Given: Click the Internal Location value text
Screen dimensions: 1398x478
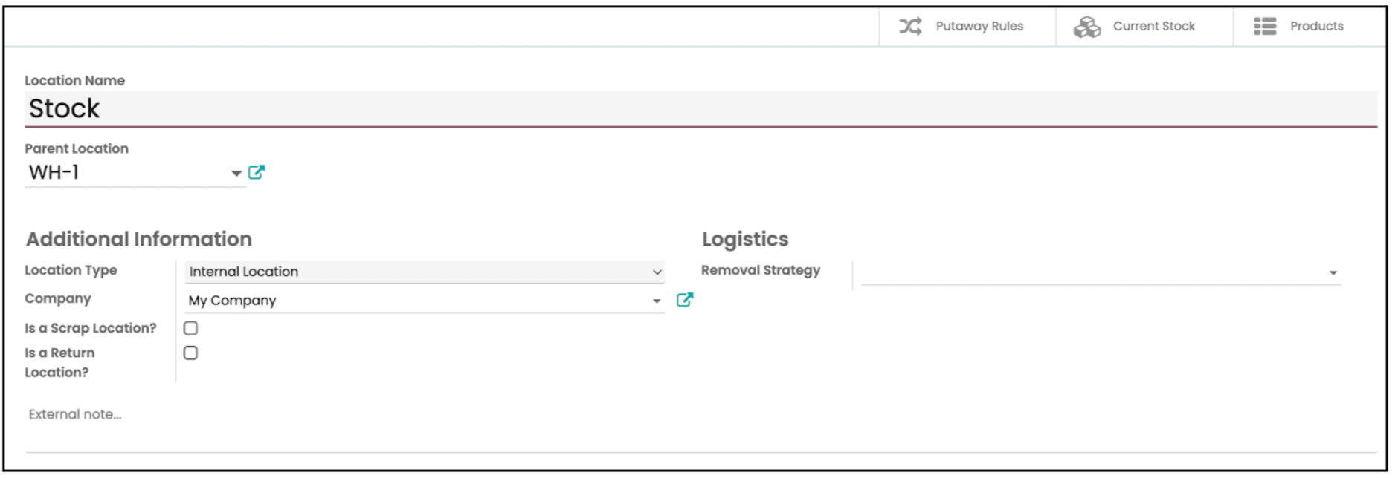Looking at the screenshot, I should tap(244, 272).
